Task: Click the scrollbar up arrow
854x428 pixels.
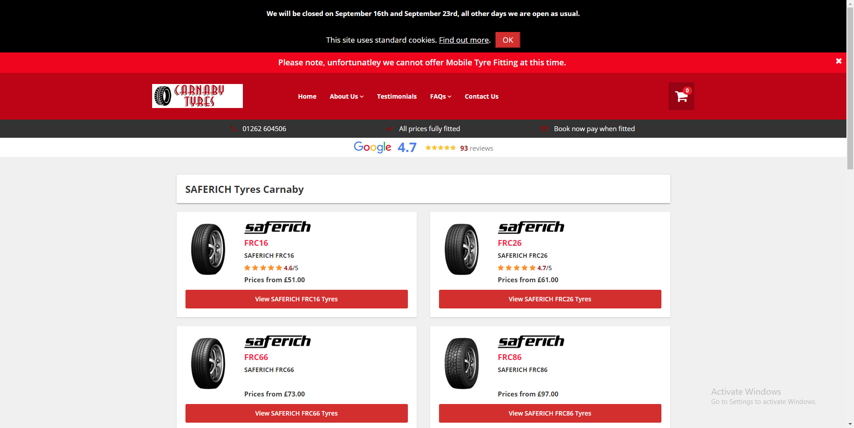Action: click(x=850, y=4)
